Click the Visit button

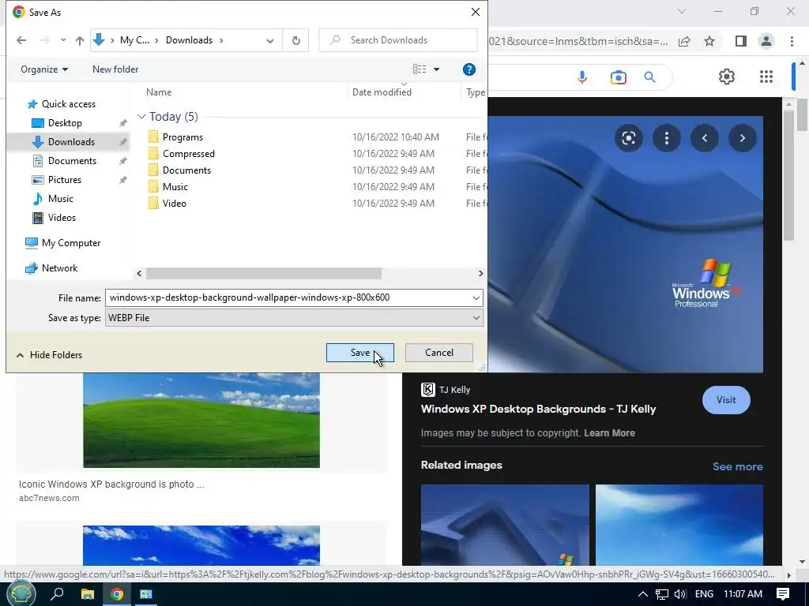pos(726,400)
